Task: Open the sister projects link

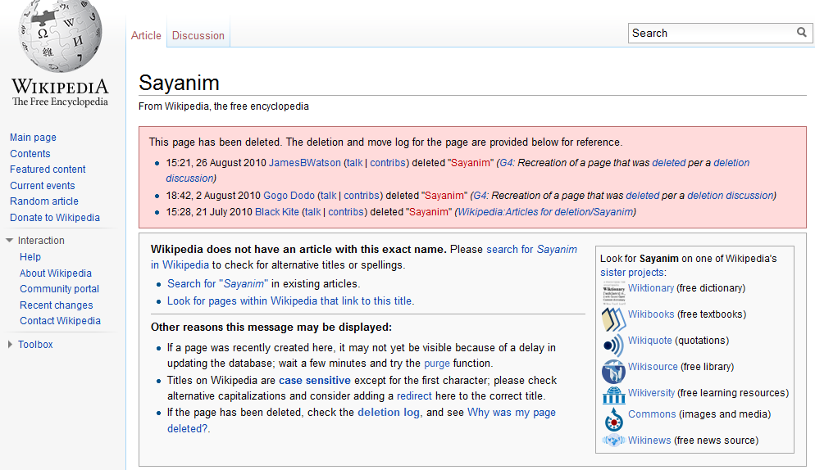Action: coord(632,272)
